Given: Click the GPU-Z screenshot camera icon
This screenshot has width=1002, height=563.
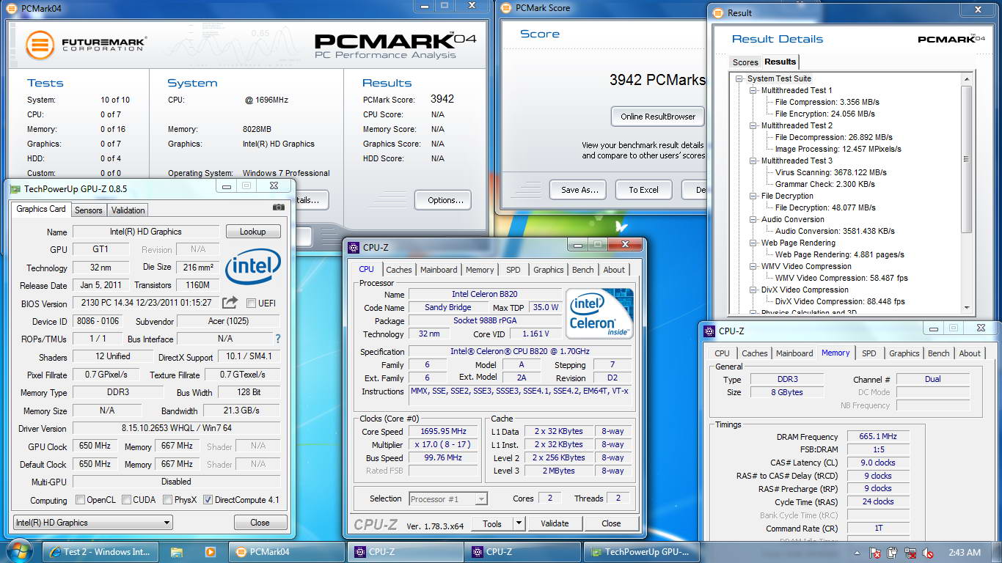Looking at the screenshot, I should pyautogui.click(x=278, y=207).
